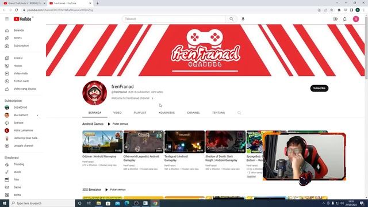Image resolution: width=368 pixels, height=207 pixels.
Task: Switch to the PLAYLIST tab
Action: (x=140, y=113)
